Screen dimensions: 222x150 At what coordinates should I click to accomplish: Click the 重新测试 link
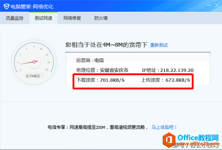(159, 45)
